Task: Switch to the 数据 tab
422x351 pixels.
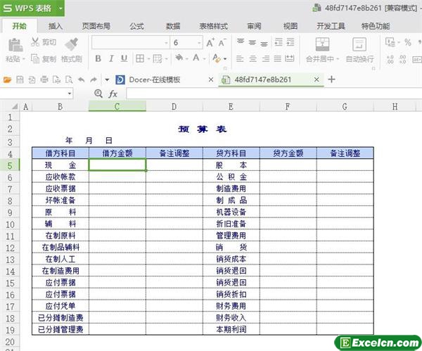Action: click(173, 26)
